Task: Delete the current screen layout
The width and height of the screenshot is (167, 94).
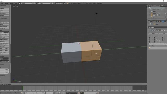Action: tap(35, 3)
